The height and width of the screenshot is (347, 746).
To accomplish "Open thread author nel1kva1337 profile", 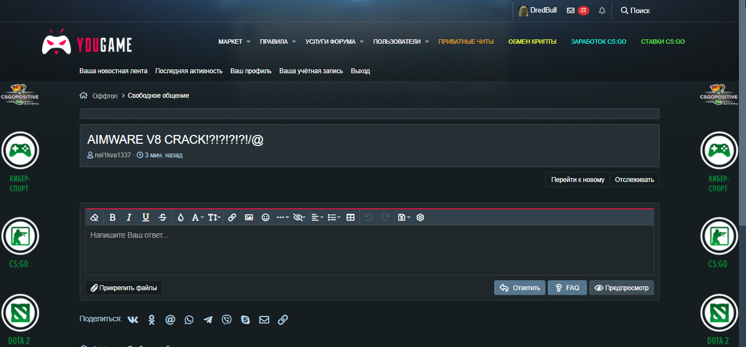I will pos(113,155).
